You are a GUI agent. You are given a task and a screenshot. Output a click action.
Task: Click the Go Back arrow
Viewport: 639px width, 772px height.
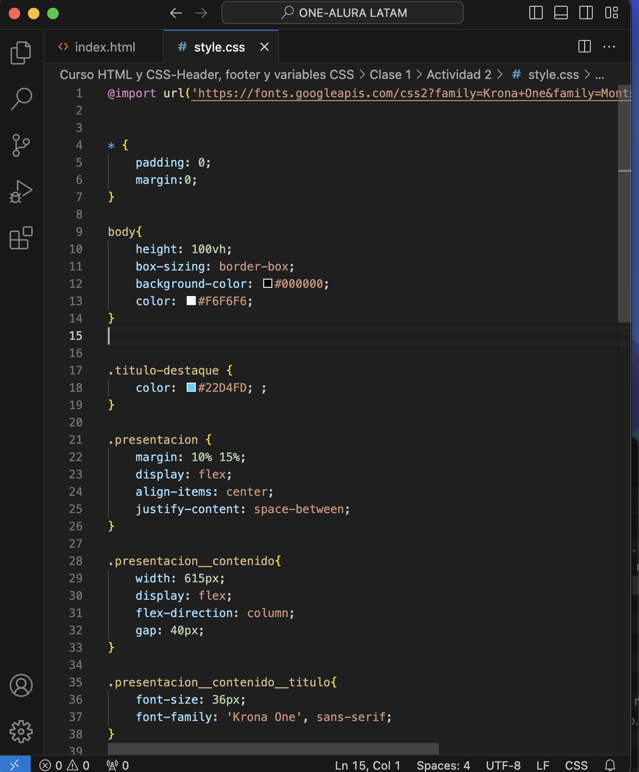[x=176, y=13]
